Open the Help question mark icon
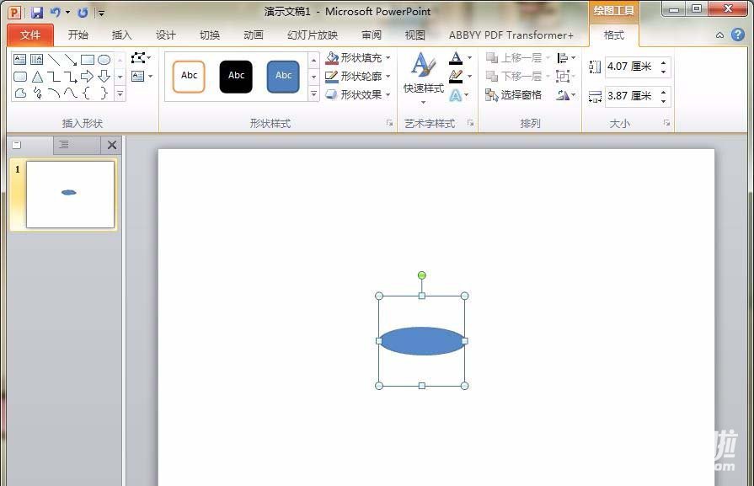Viewport: 754px width, 486px height. point(737,35)
